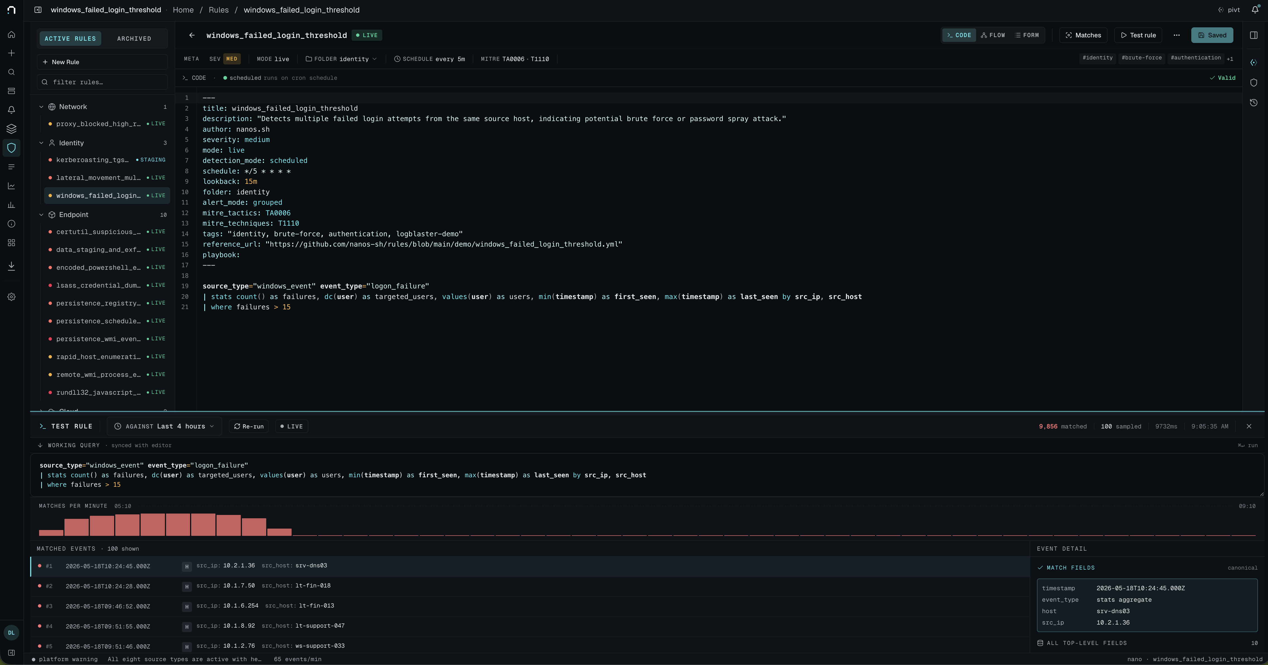Collapse the Network rule group
Screen dimensions: 1268x665
pos(41,107)
